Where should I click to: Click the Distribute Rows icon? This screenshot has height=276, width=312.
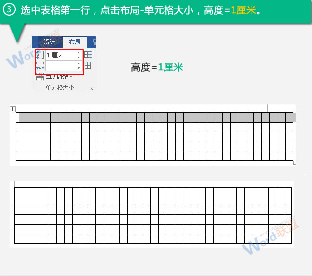click(x=88, y=55)
